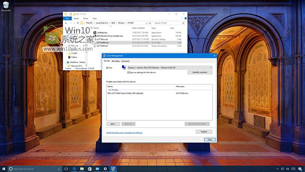The width and height of the screenshot is (305, 172).
Task: Open the address bar history dropdown
Action: [x=147, y=23]
